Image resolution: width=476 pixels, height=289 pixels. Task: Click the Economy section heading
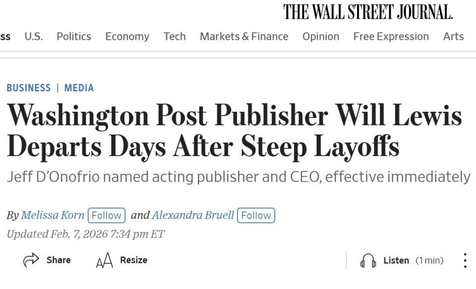[x=127, y=36]
